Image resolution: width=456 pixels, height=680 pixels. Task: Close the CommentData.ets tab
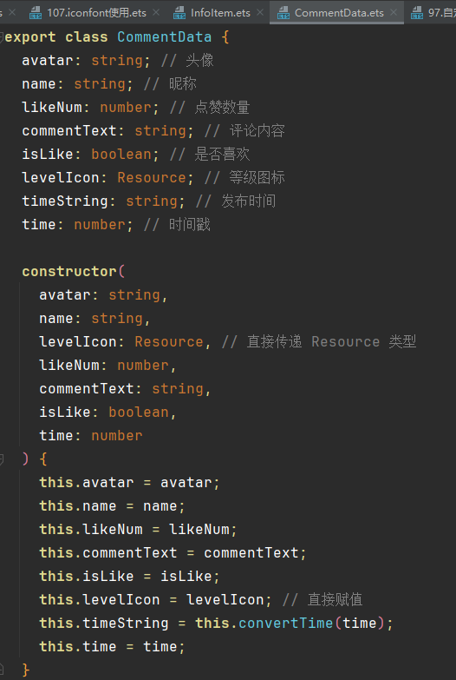coord(394,12)
